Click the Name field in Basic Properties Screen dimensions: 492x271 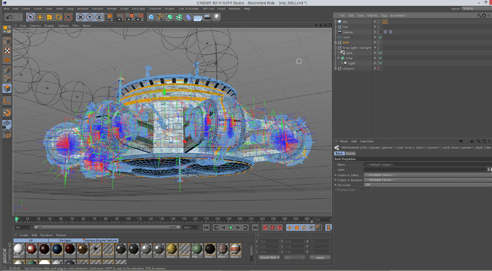[x=428, y=165]
